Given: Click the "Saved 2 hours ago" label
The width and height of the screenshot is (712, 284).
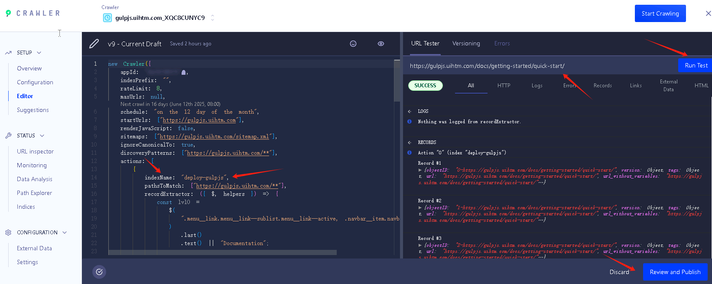Looking at the screenshot, I should [191, 44].
